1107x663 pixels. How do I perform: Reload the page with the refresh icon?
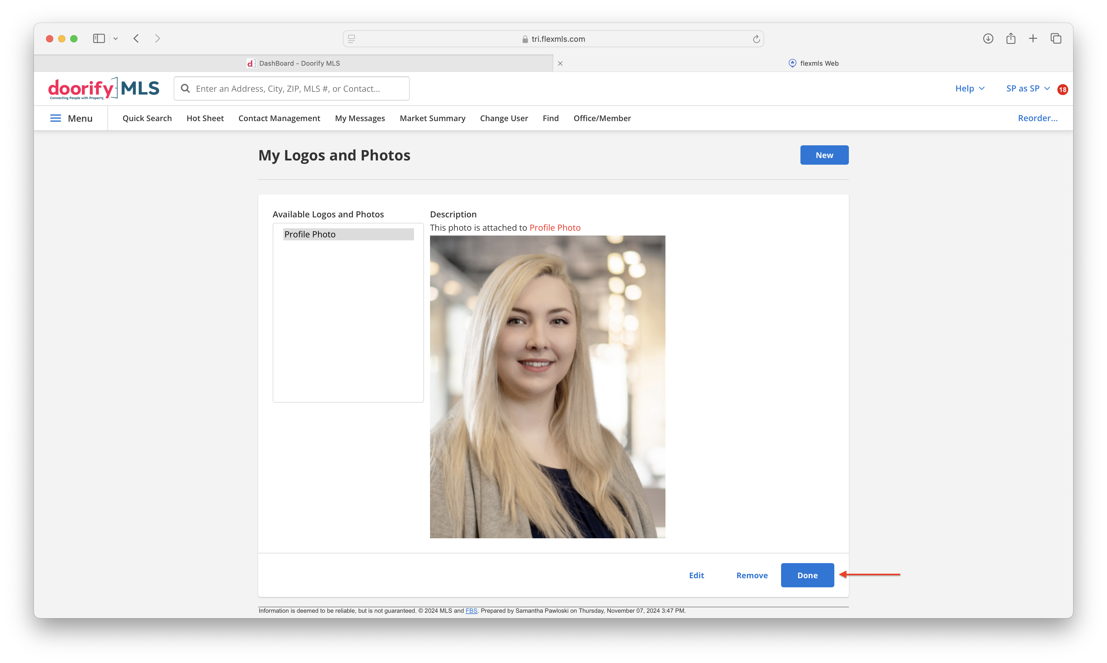(756, 39)
